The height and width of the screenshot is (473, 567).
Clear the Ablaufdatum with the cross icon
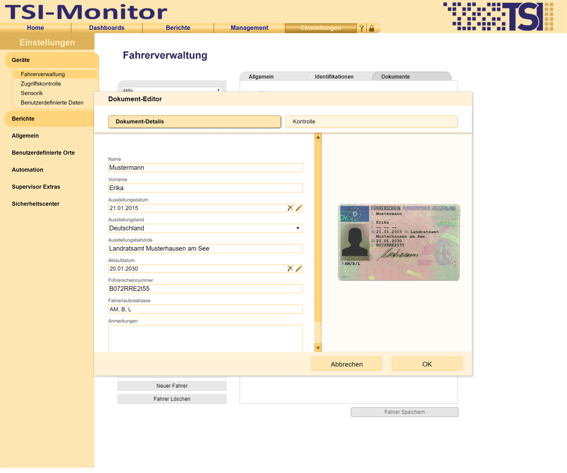(x=291, y=269)
